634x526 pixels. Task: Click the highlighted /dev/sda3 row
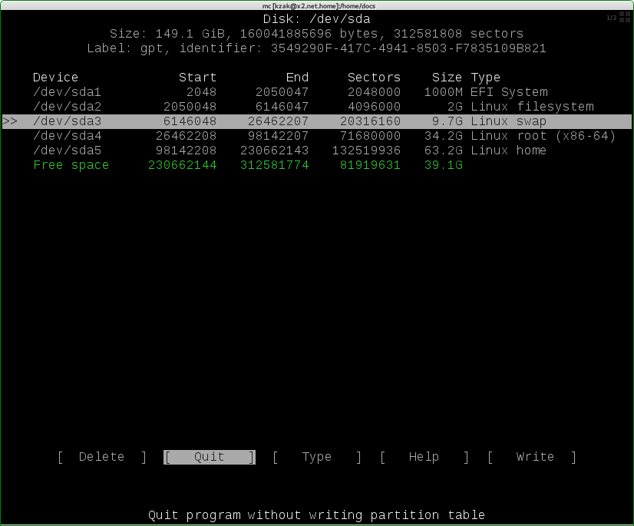[x=317, y=121]
